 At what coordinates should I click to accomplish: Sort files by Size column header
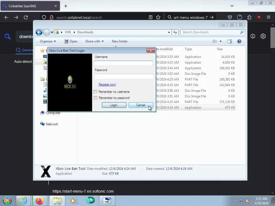(220, 49)
